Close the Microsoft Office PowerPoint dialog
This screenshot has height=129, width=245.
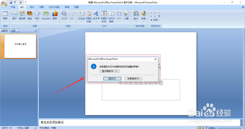155,59
